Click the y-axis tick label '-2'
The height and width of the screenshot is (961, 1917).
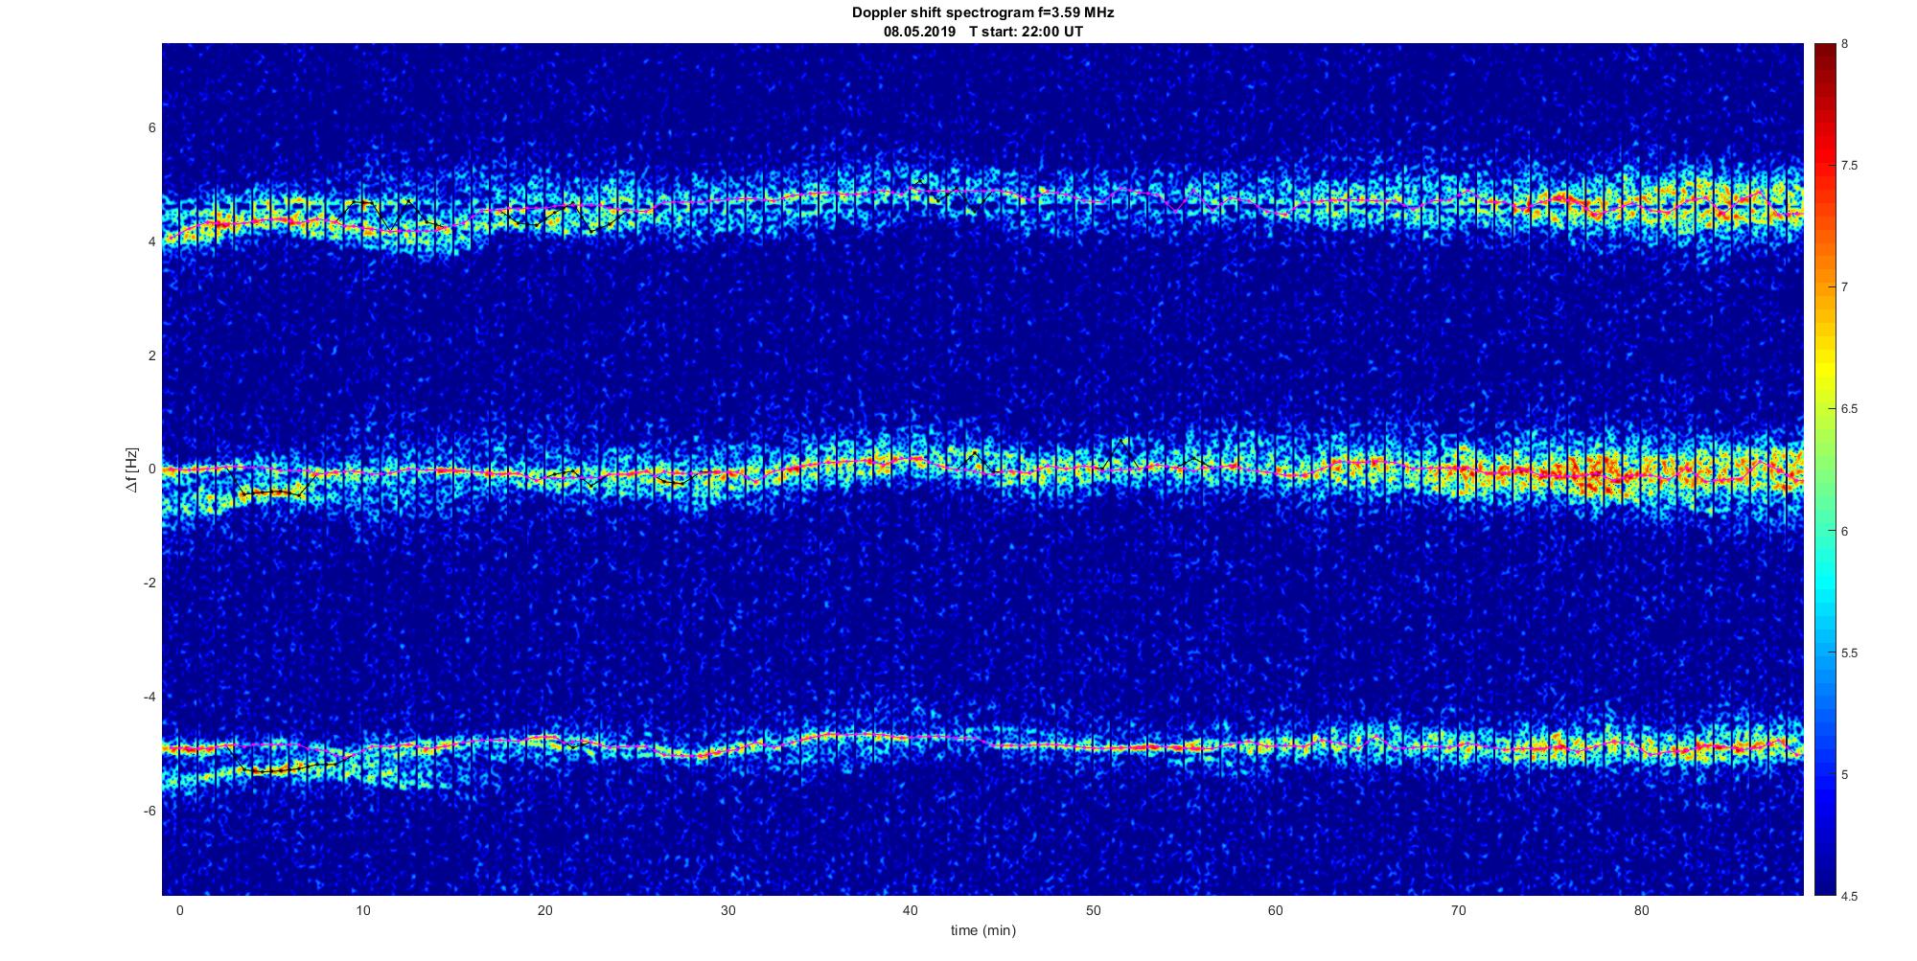pyautogui.click(x=149, y=583)
